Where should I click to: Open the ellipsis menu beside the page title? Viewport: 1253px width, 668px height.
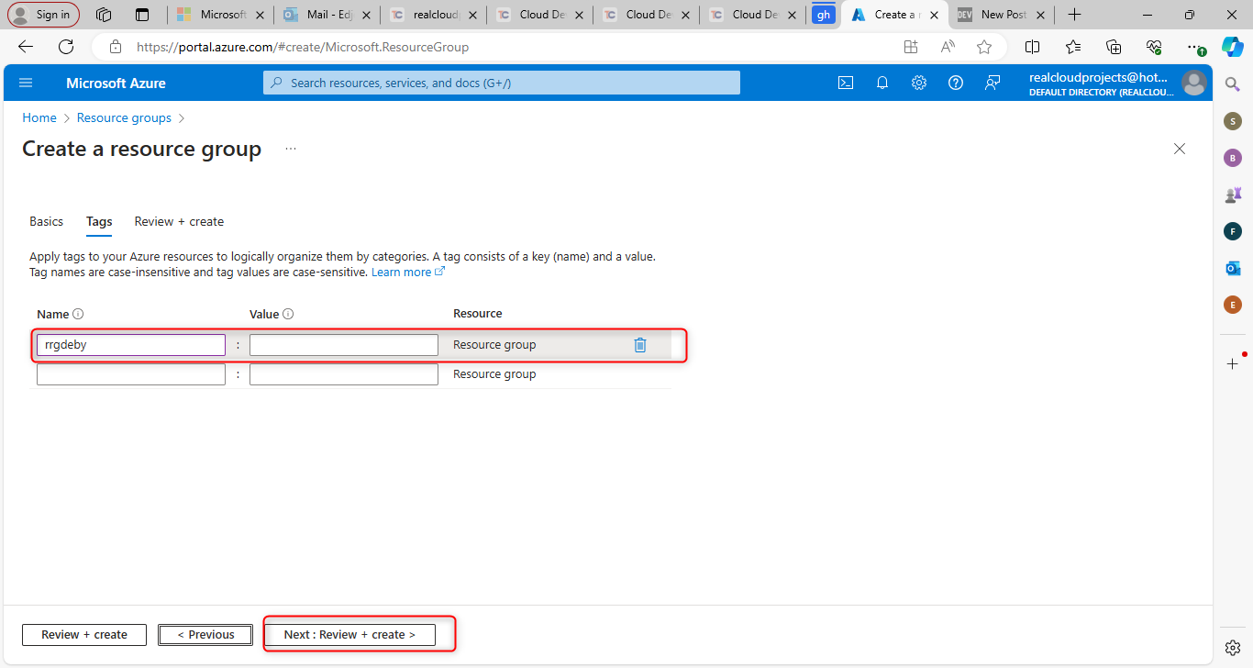pyautogui.click(x=291, y=149)
